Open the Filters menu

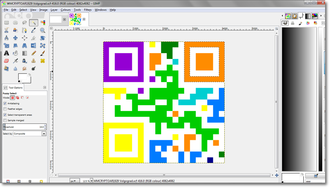[88, 10]
